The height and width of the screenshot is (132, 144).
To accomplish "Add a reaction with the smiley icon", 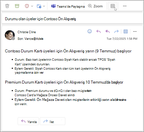I will click(x=89, y=32).
